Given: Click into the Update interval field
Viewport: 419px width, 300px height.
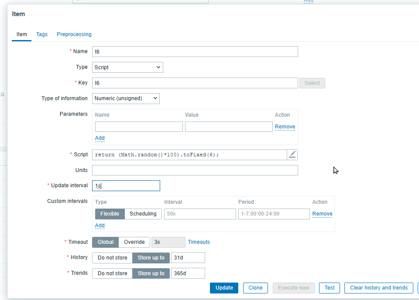Looking at the screenshot, I should [x=126, y=186].
